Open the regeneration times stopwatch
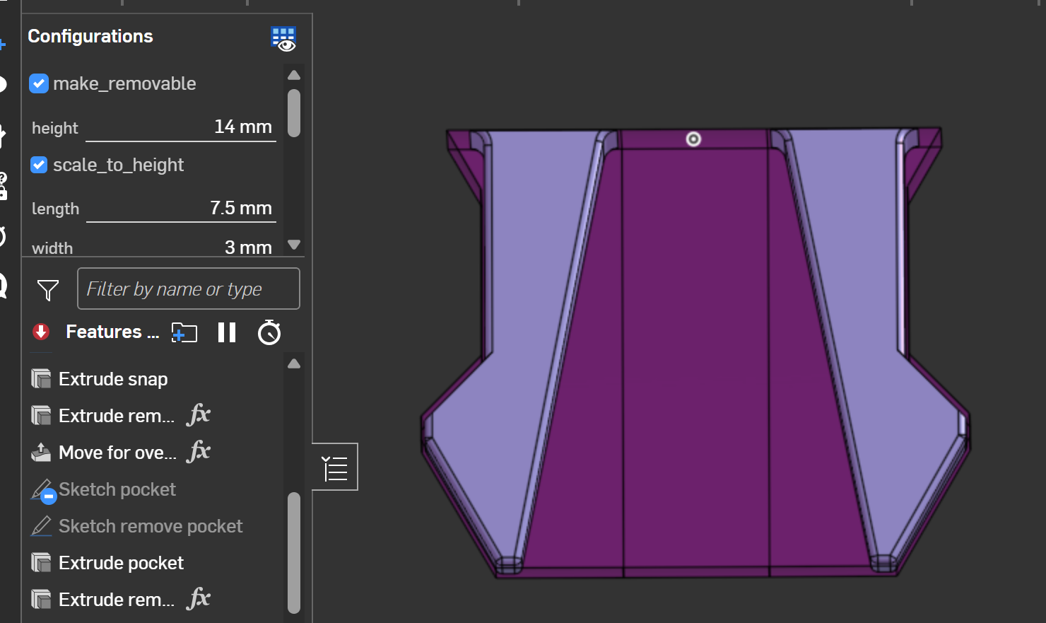This screenshot has height=623, width=1046. 269,332
